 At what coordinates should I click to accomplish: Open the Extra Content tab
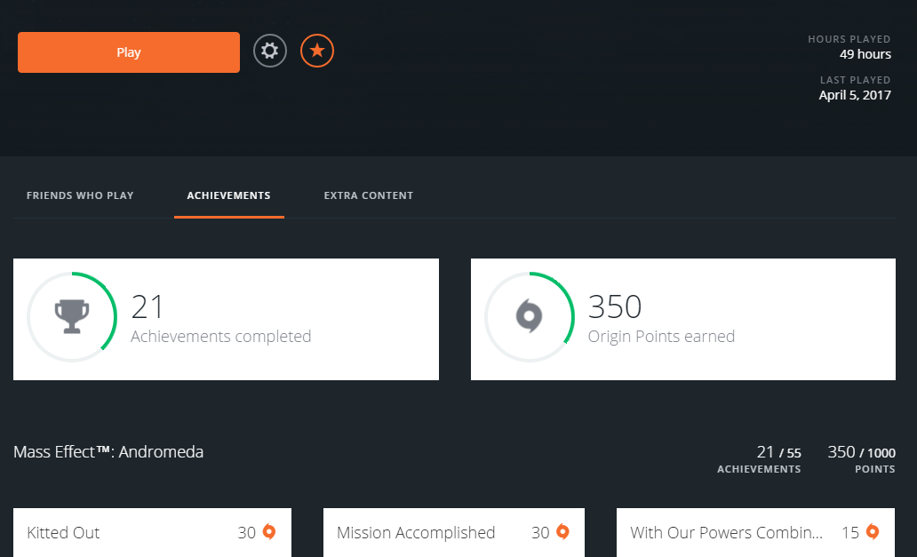pos(369,195)
